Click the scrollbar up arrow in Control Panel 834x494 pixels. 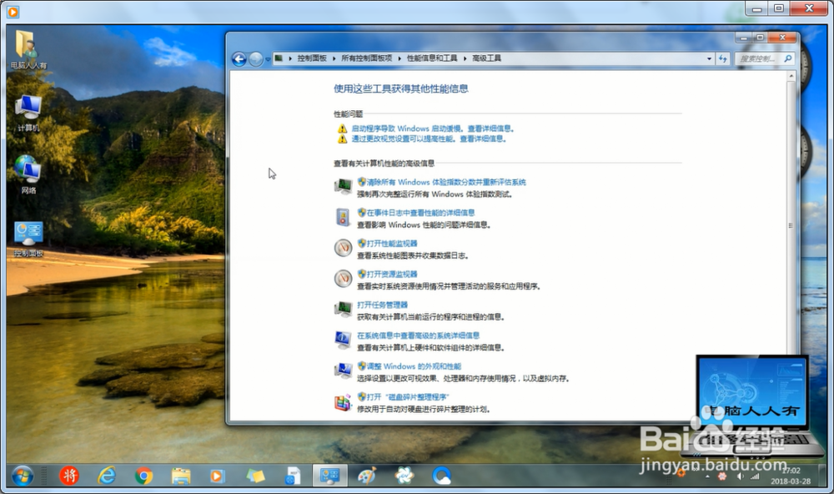791,76
